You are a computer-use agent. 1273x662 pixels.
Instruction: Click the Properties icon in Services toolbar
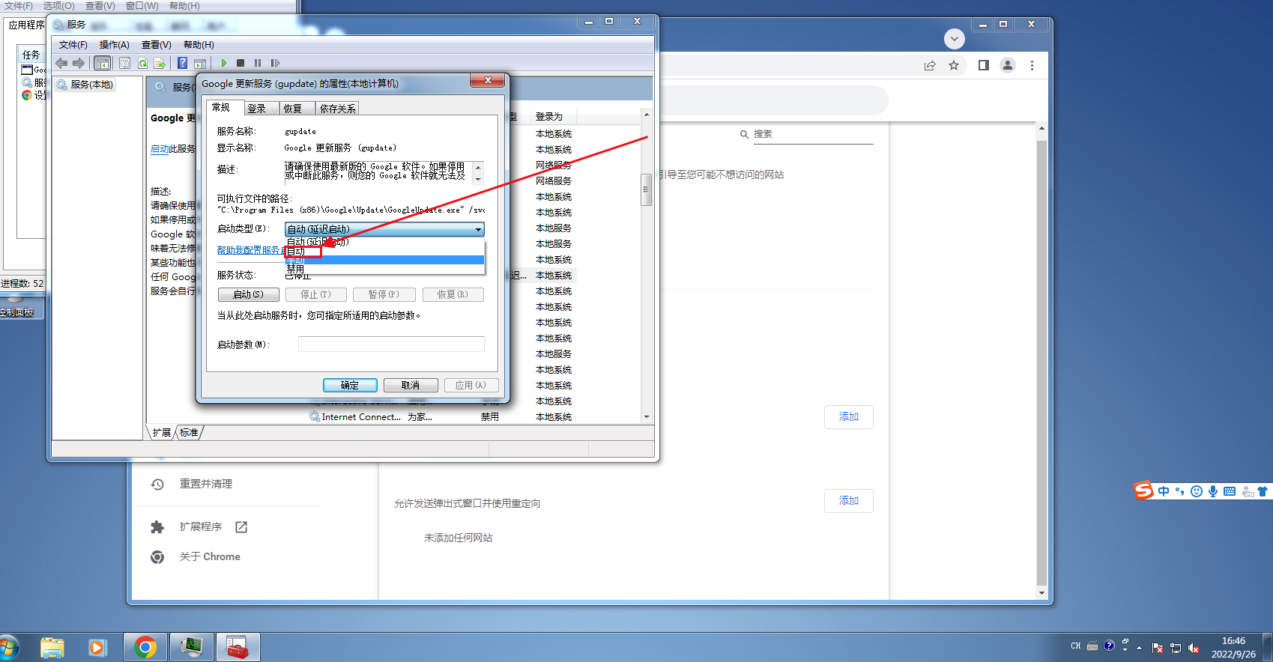(124, 64)
